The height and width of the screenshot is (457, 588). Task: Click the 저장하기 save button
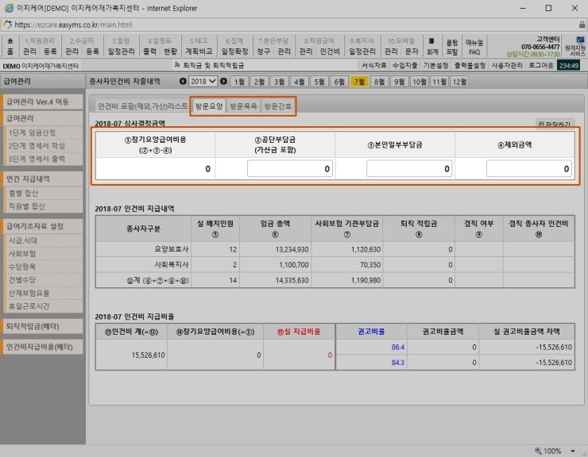click(x=555, y=124)
